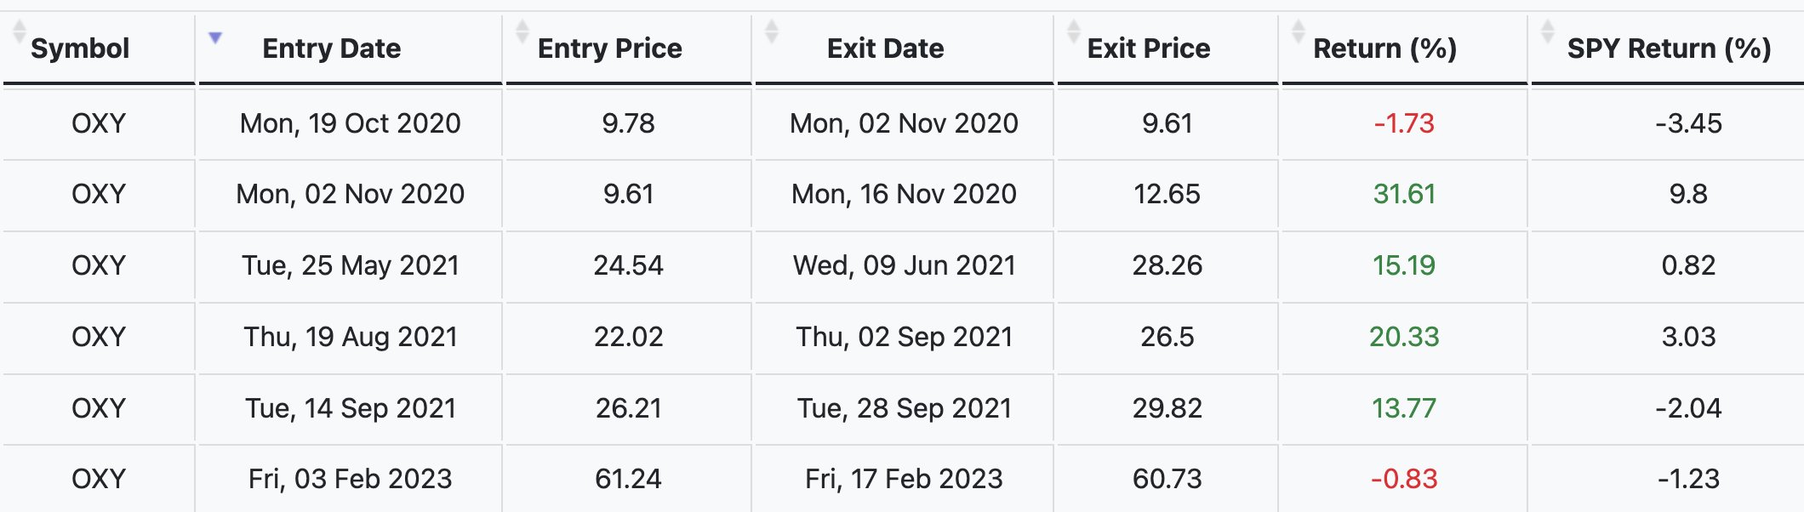Click the Exit Date sort arrows
This screenshot has height=512, width=1804.
coord(772,31)
